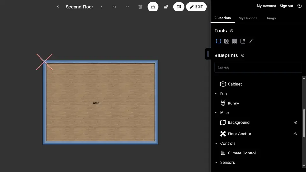Image resolution: width=306 pixels, height=172 pixels.
Task: Collapse the Controls category
Action: [x=216, y=143]
